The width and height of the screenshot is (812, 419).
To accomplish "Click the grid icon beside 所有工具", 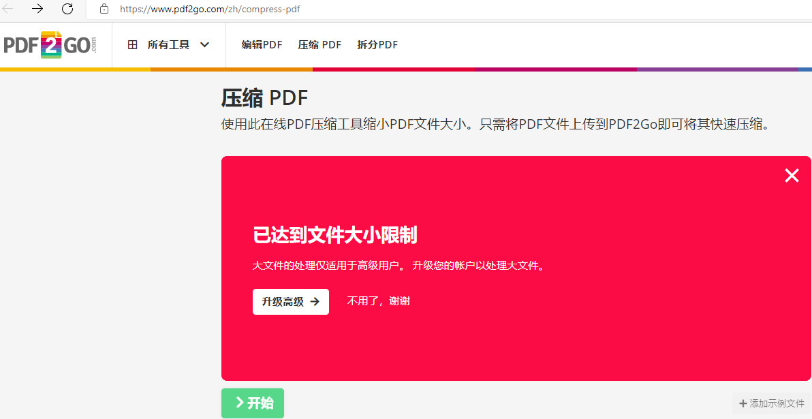I will point(133,44).
